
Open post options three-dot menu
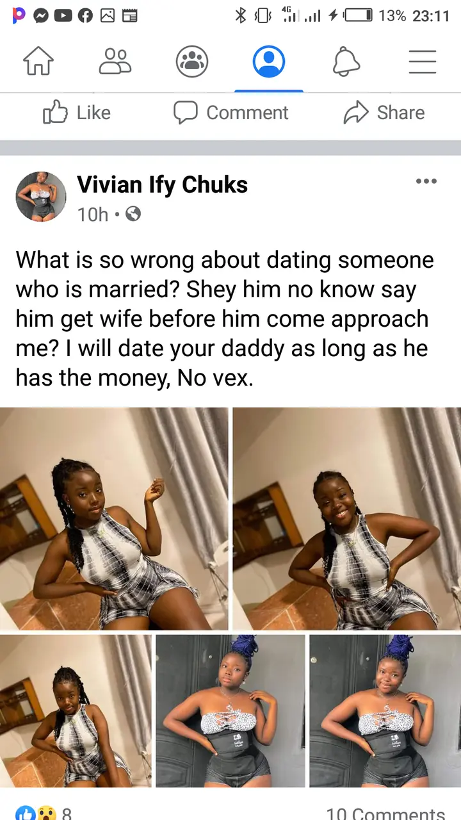point(426,182)
